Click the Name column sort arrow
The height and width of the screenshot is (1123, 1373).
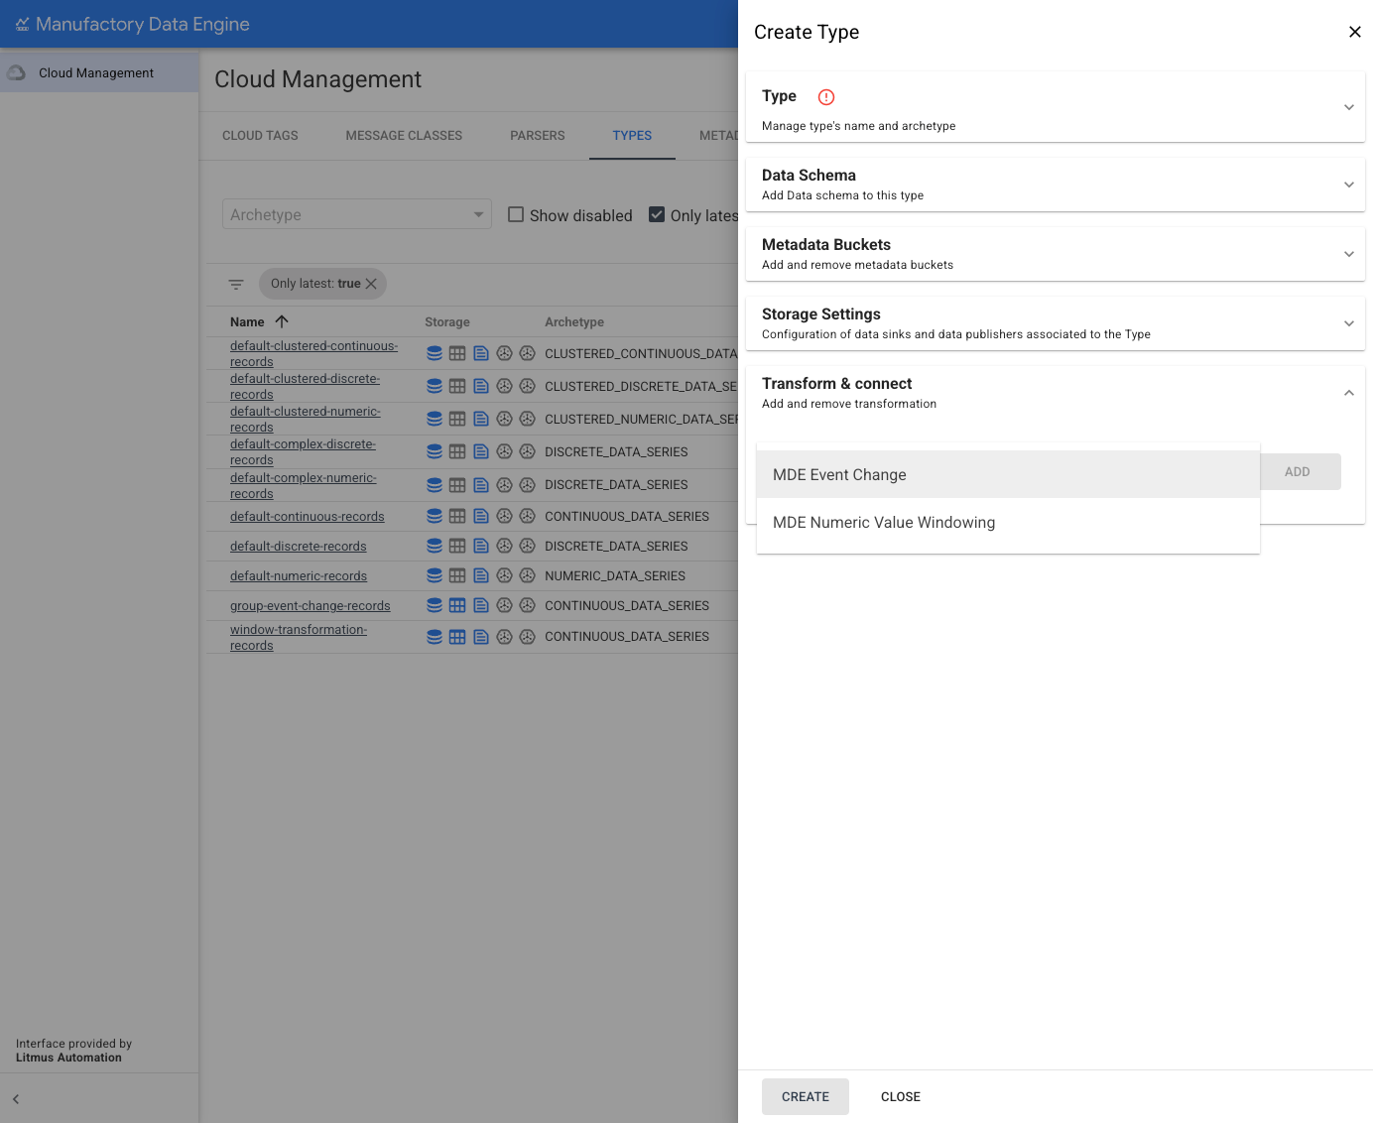pyautogui.click(x=282, y=321)
